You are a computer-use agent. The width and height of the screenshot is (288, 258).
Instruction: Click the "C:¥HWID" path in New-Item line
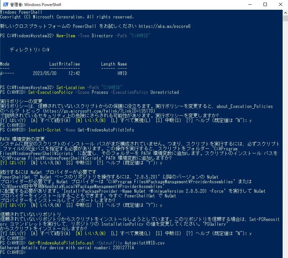point(140,36)
